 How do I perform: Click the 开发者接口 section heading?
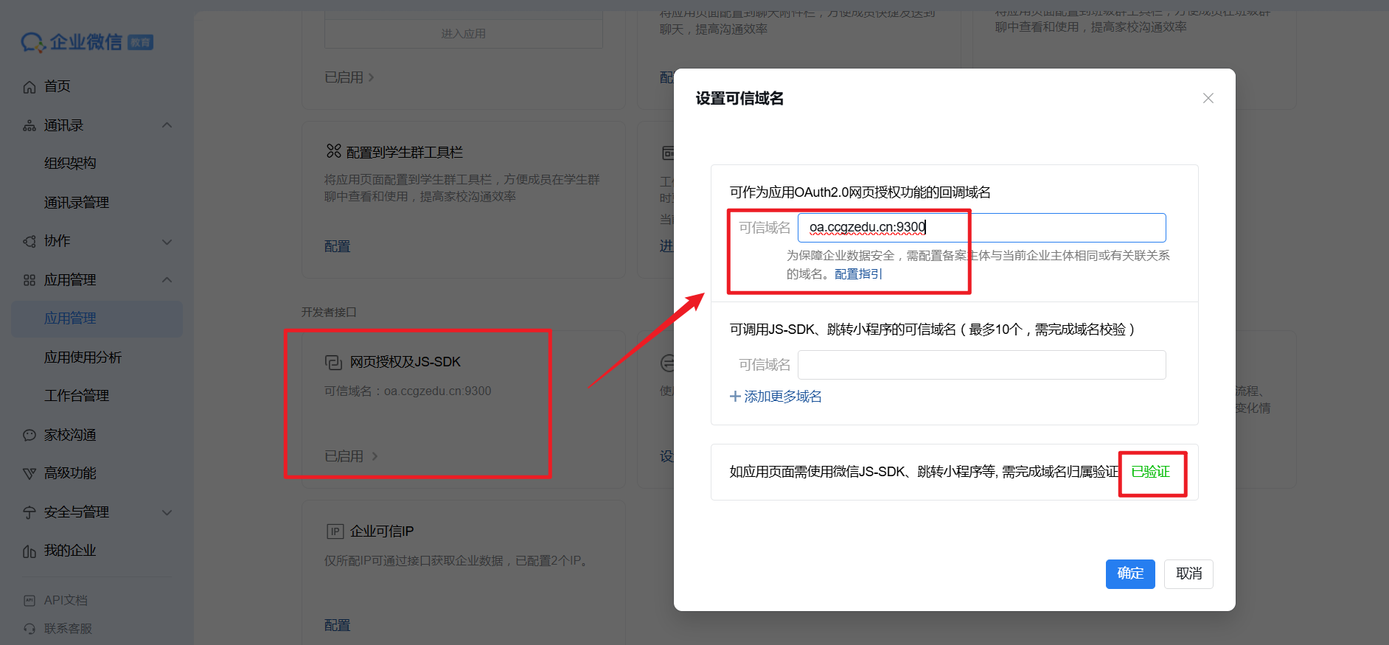pos(329,313)
